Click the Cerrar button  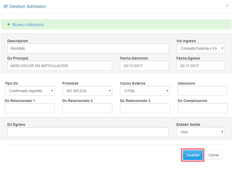coord(214,155)
